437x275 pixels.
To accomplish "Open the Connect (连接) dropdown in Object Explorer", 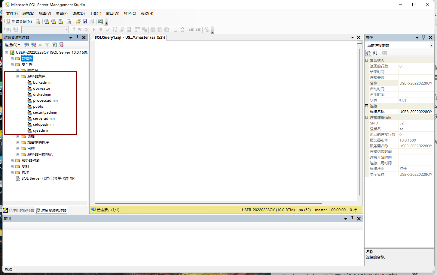I will (12, 45).
